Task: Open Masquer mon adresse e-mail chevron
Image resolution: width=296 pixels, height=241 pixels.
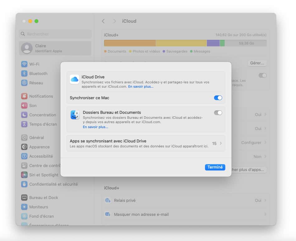Action: tap(265, 214)
